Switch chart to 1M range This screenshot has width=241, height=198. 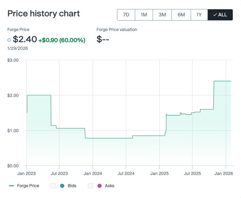click(144, 15)
